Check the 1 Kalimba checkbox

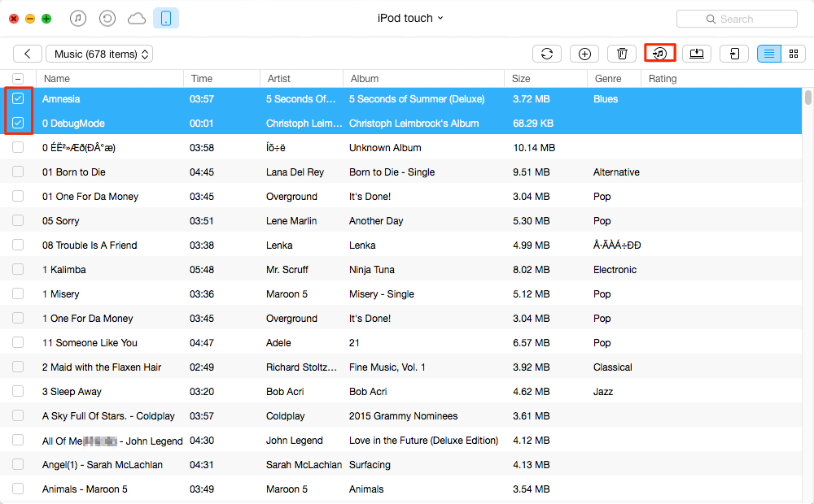pos(18,269)
